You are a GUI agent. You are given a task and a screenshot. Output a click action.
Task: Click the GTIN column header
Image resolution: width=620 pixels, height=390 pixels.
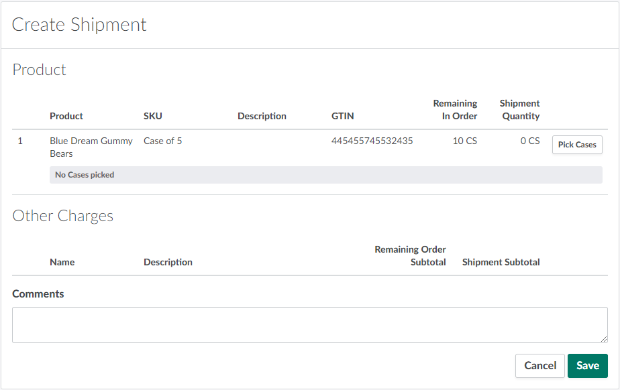pyautogui.click(x=342, y=116)
